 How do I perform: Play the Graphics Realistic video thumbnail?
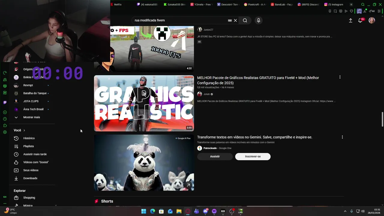(144, 103)
